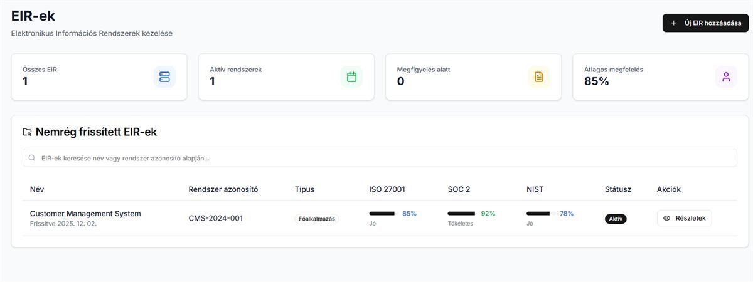Screen dimensions: 753x282
Task: Click the server icon in Összes EIR card
Action: [164, 77]
